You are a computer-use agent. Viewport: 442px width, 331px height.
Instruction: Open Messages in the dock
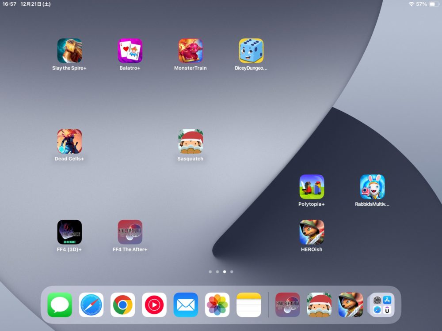pos(60,305)
